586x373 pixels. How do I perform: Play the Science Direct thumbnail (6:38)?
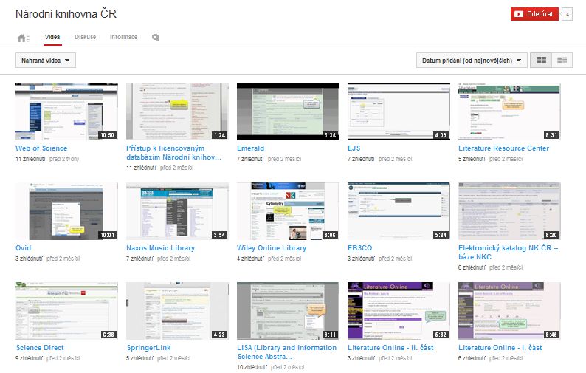66,311
